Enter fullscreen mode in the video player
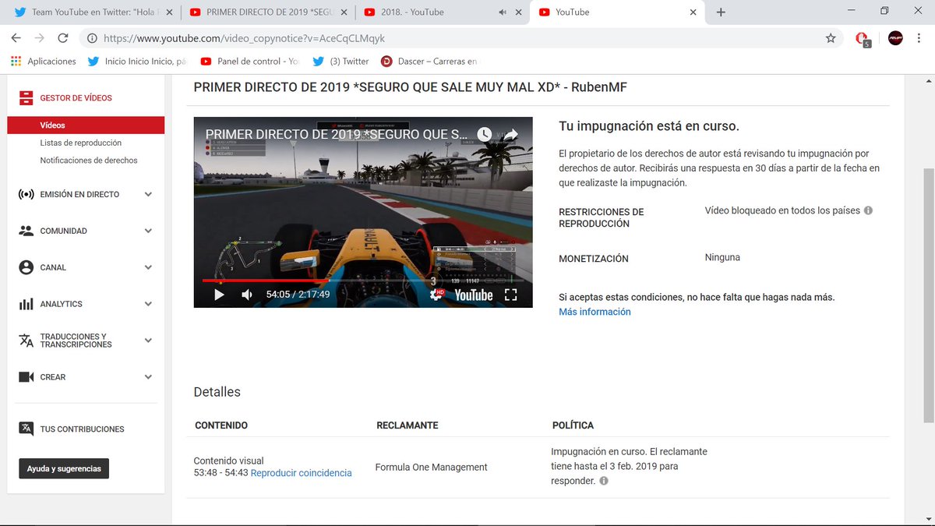935x526 pixels. click(x=511, y=295)
